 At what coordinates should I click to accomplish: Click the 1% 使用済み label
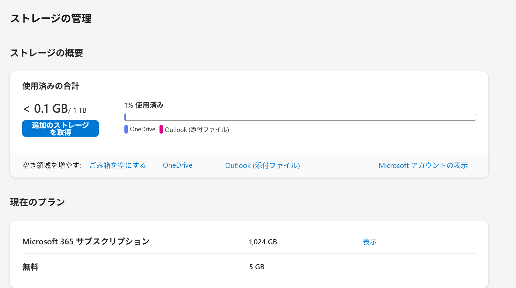(144, 105)
